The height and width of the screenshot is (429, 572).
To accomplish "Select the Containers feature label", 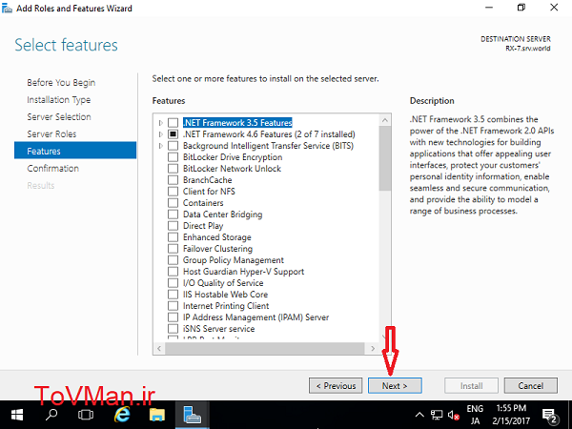I will pos(203,203).
